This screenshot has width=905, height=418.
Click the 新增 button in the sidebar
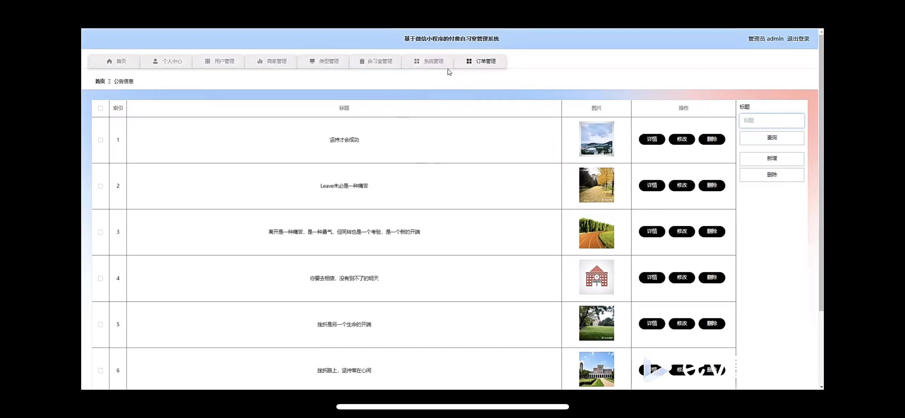772,158
